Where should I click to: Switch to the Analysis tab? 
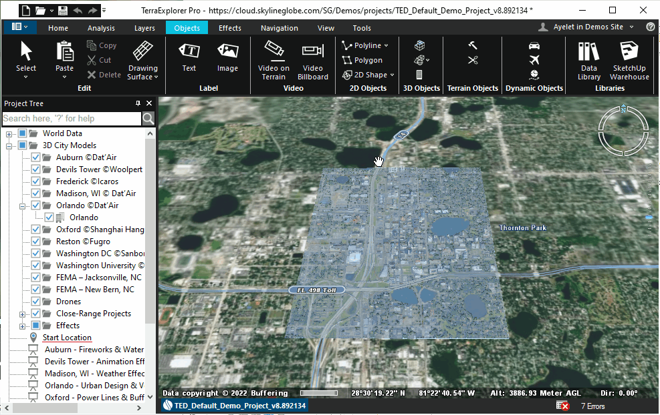(x=101, y=28)
